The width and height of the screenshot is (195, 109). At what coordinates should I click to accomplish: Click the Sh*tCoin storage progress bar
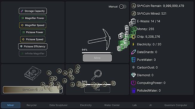tap(33, 90)
